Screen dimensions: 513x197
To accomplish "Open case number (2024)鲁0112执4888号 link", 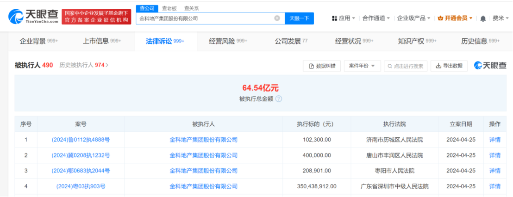I will pyautogui.click(x=81, y=140).
